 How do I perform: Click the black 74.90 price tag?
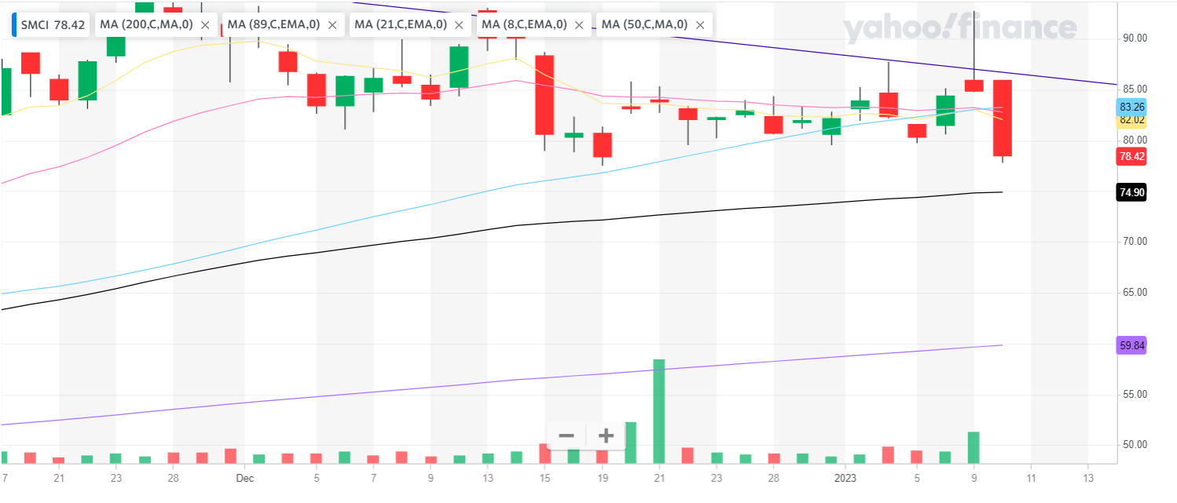[x=1131, y=192]
